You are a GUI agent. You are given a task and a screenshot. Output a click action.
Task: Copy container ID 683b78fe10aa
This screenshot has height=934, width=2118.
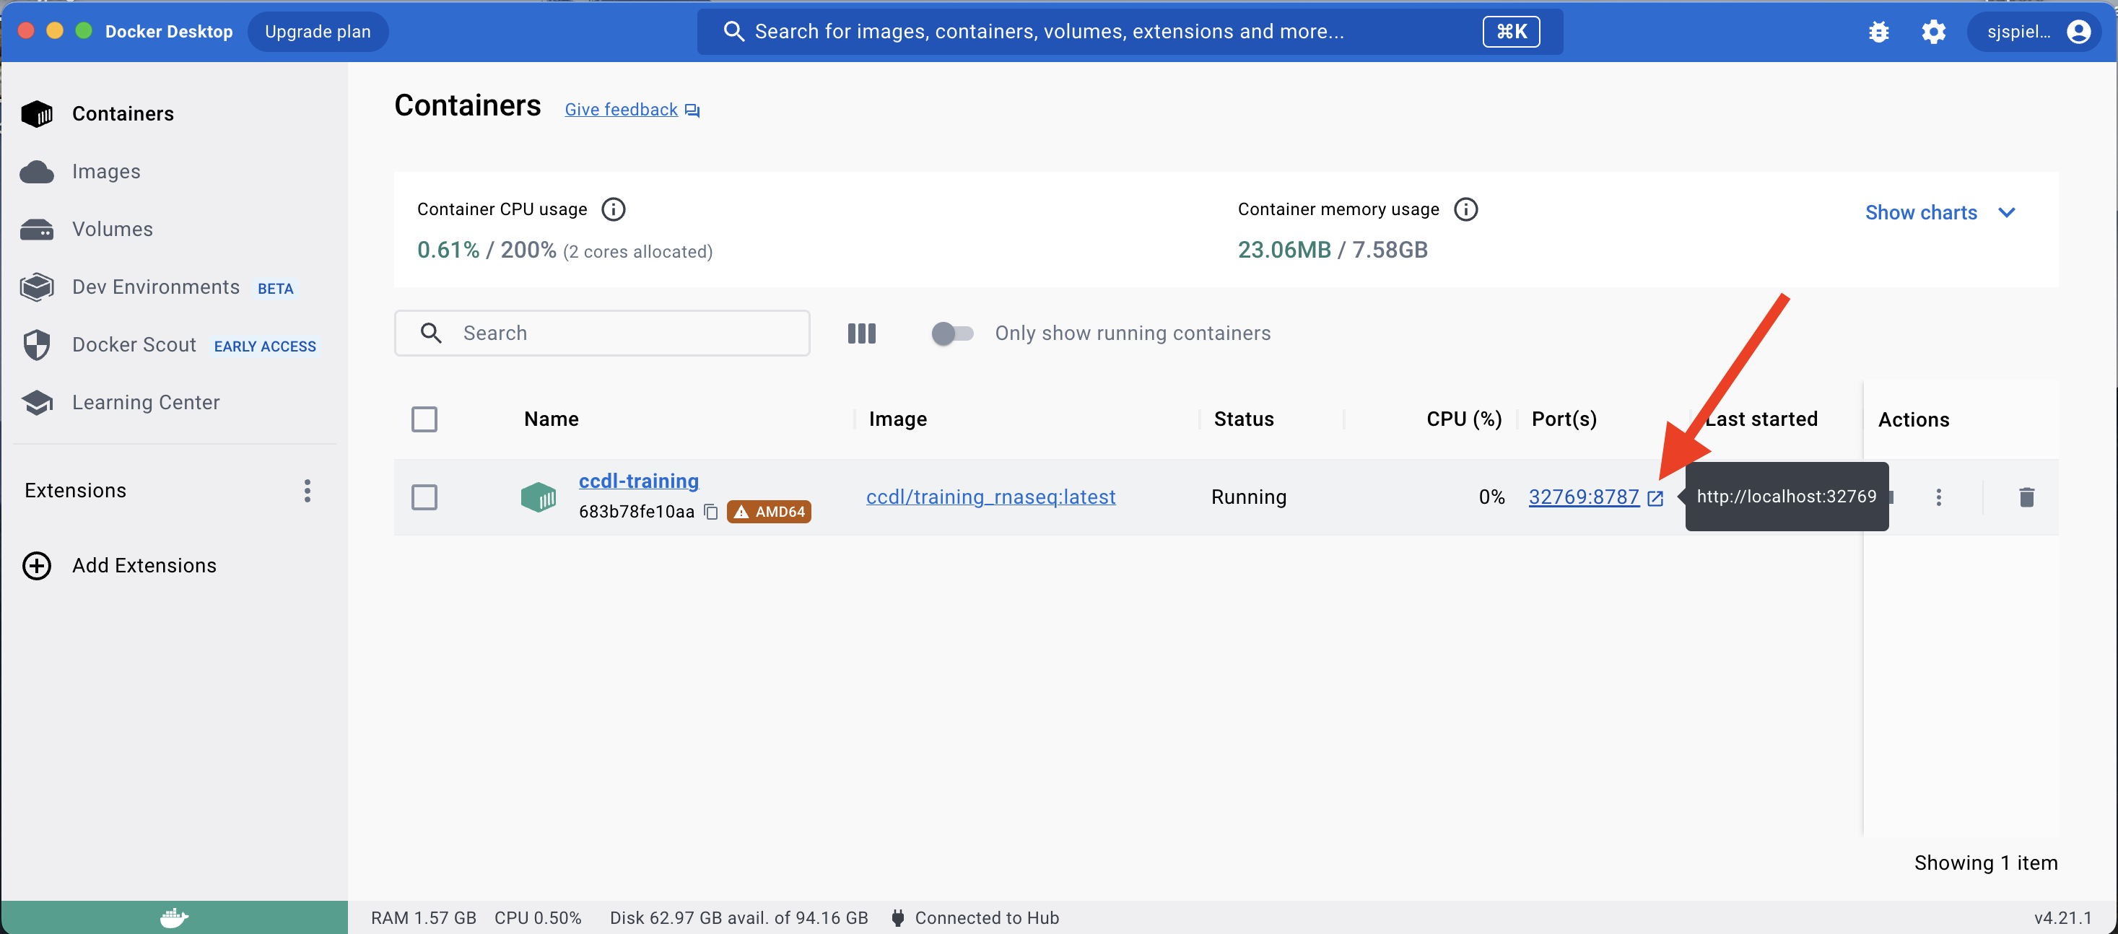(x=711, y=512)
